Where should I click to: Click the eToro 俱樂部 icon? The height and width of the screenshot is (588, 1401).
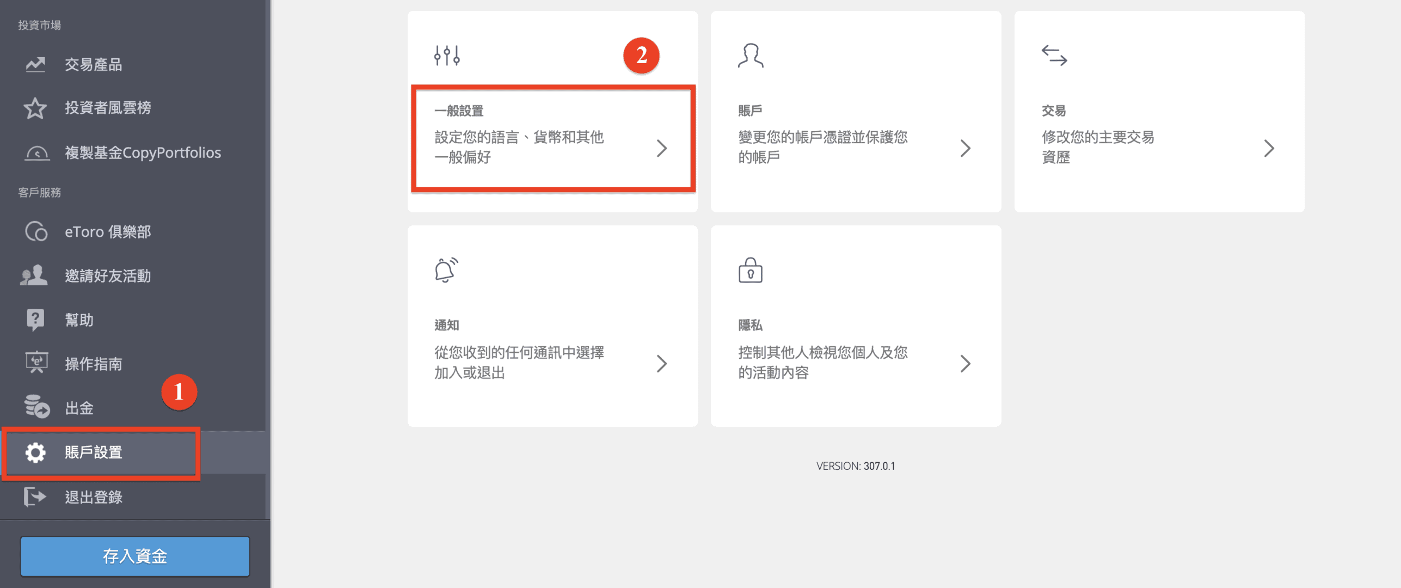coord(35,231)
